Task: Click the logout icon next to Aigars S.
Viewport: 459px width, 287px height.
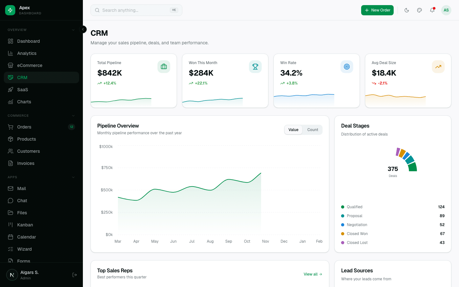Action: (x=74, y=275)
